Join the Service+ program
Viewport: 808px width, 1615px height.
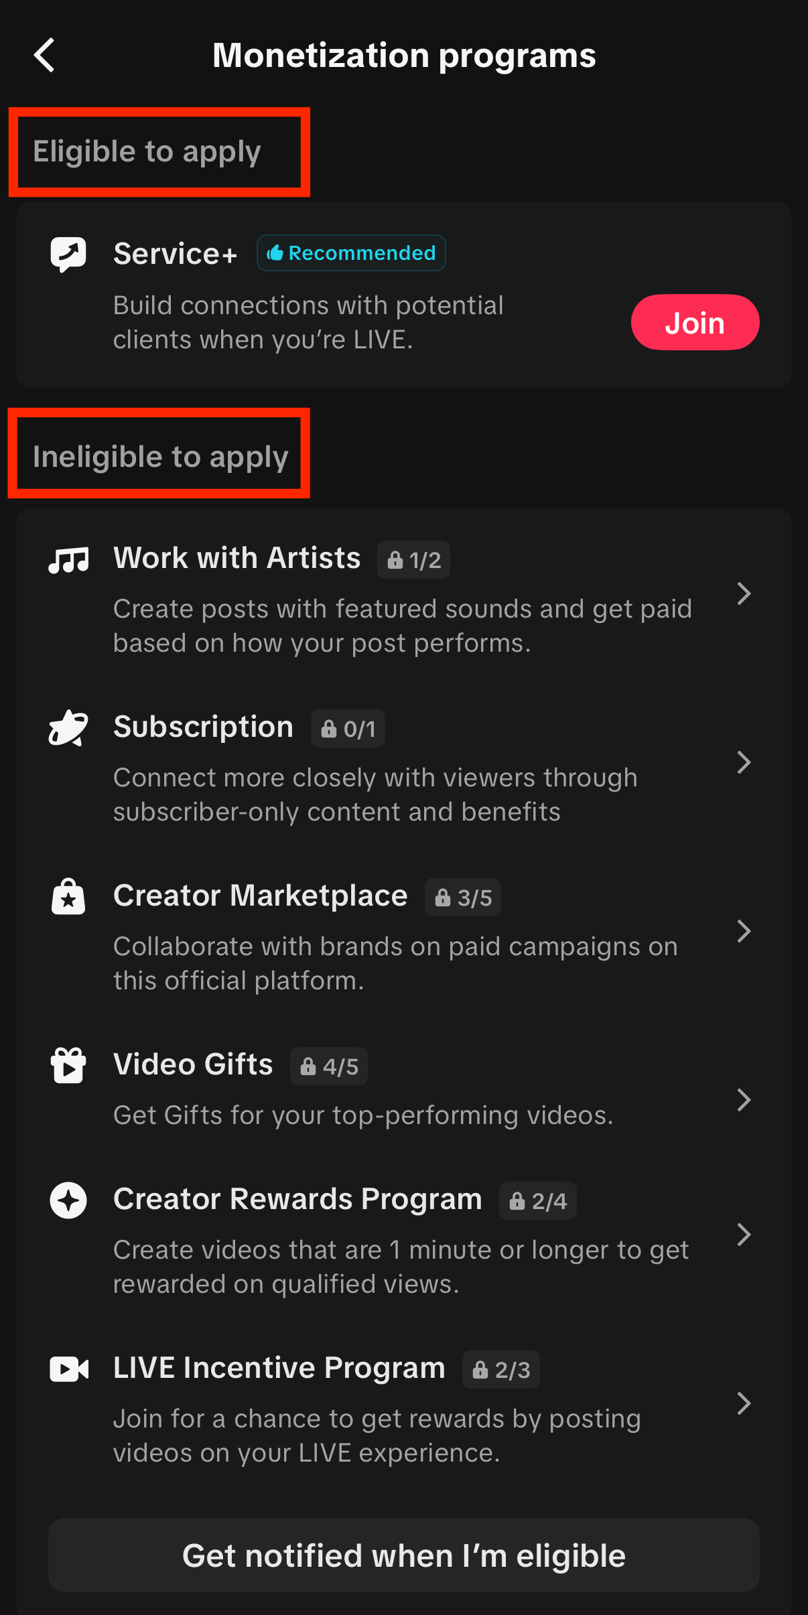click(x=695, y=323)
